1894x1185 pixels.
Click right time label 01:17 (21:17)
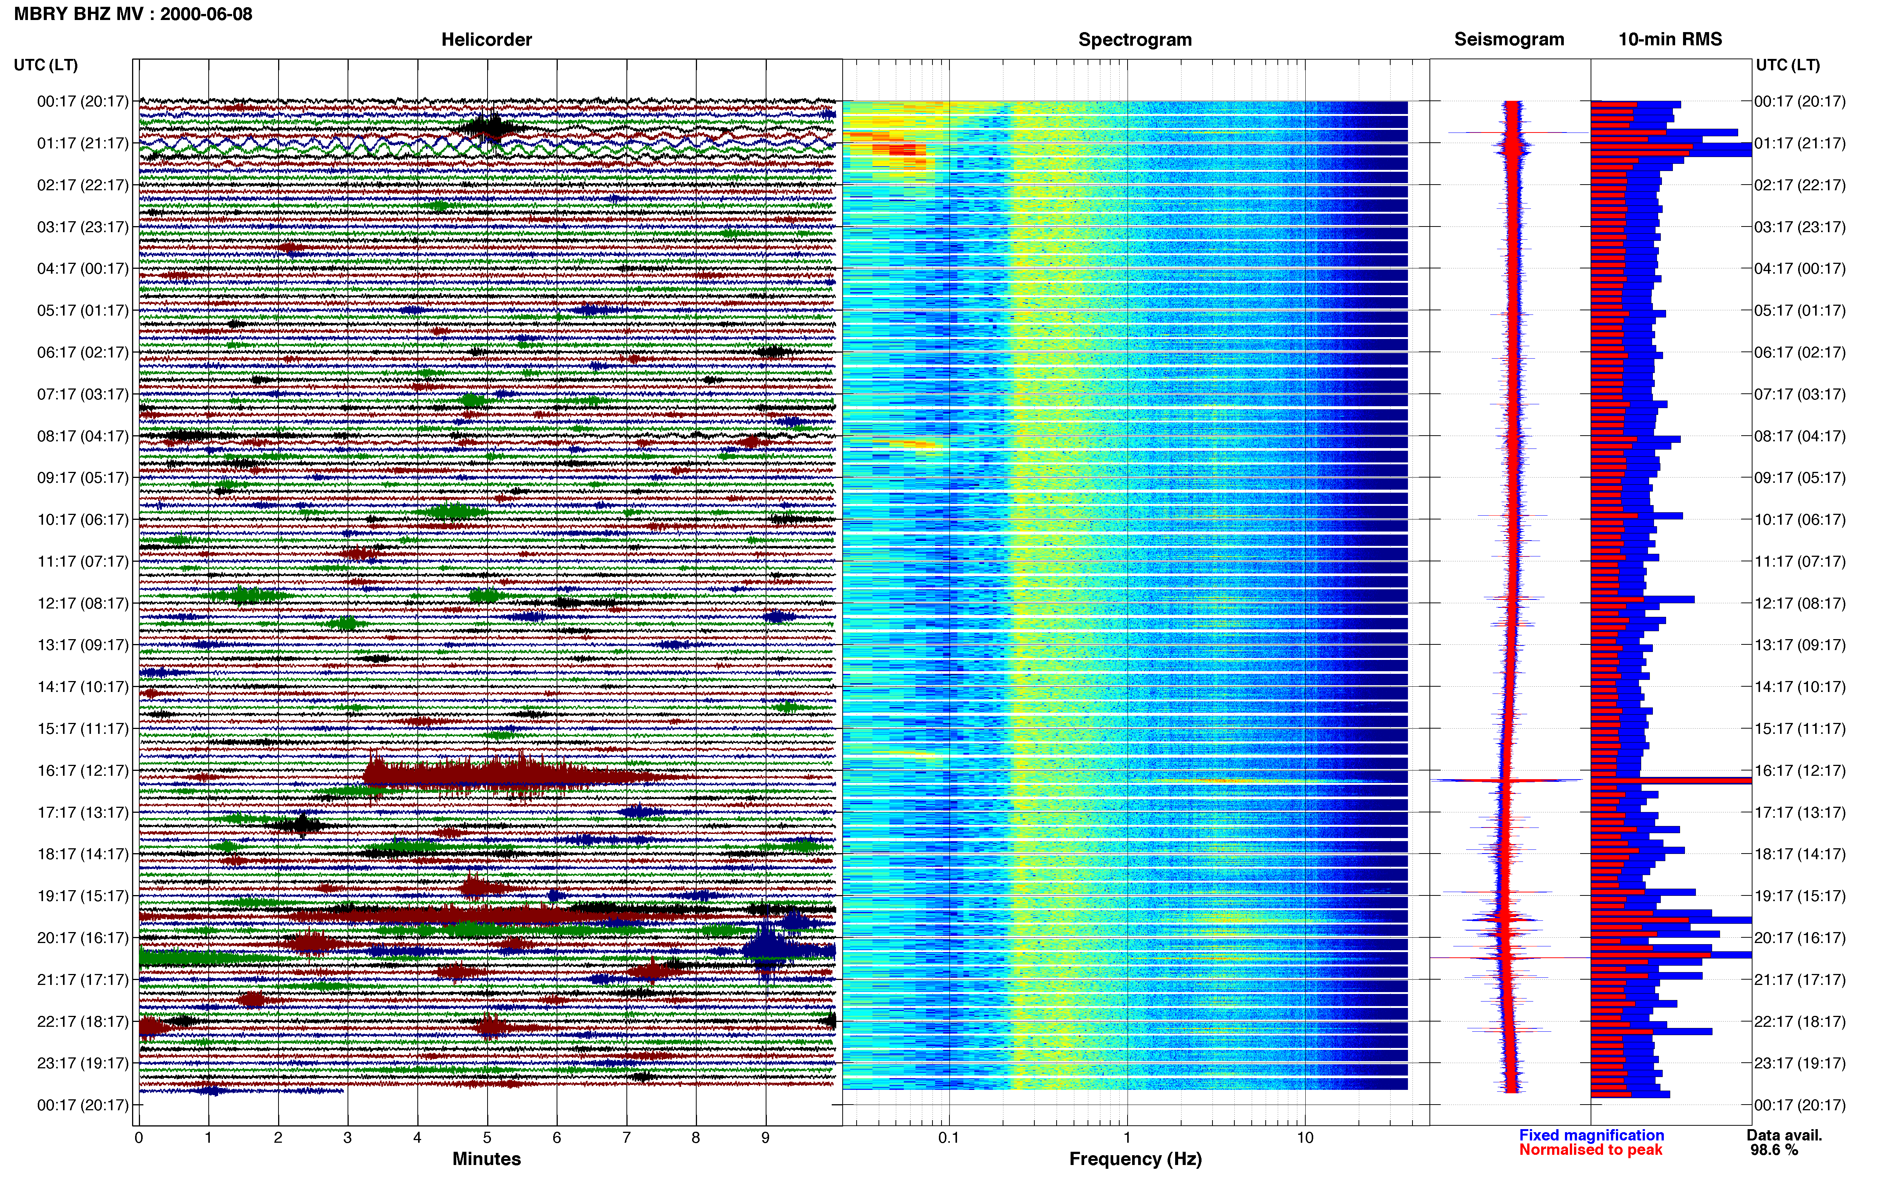tap(1800, 143)
